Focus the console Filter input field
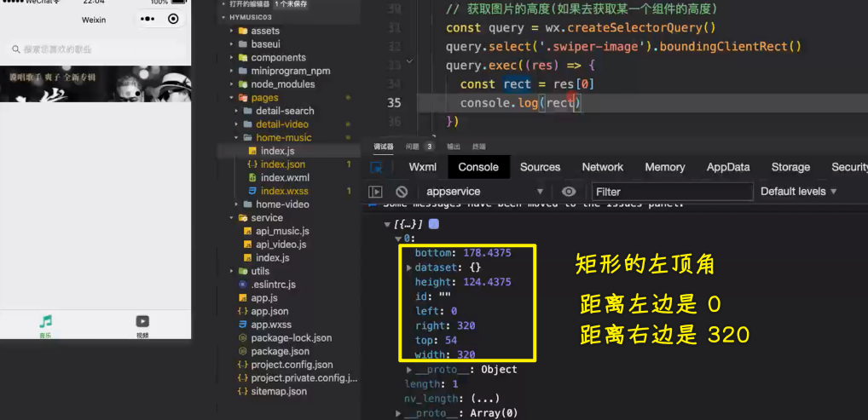868x420 pixels. tap(672, 192)
